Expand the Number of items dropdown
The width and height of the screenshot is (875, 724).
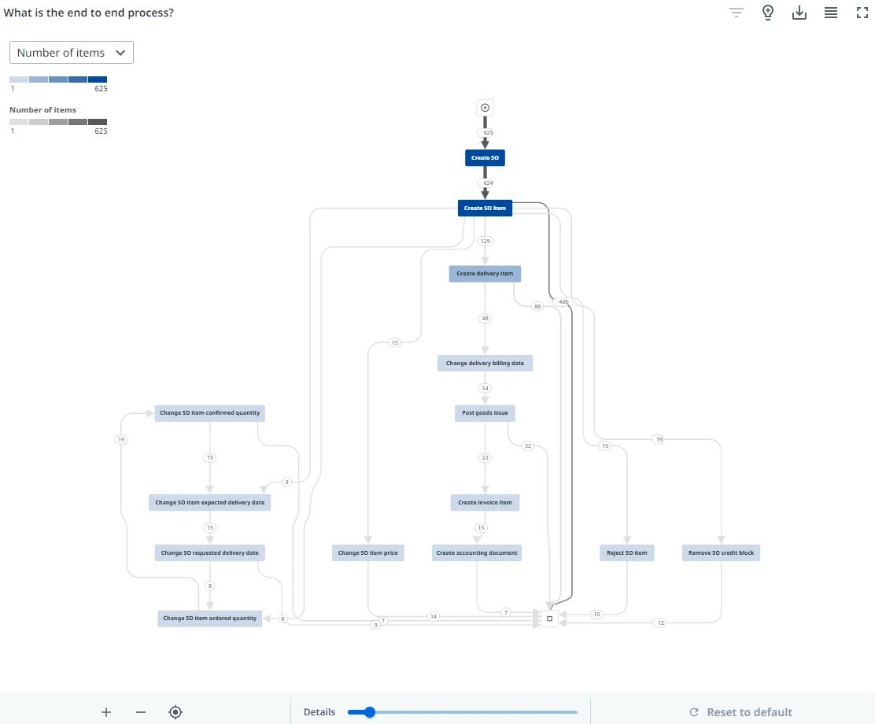tap(72, 53)
